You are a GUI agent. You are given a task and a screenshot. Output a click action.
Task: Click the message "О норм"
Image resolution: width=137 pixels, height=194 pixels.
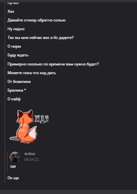coord(14,46)
